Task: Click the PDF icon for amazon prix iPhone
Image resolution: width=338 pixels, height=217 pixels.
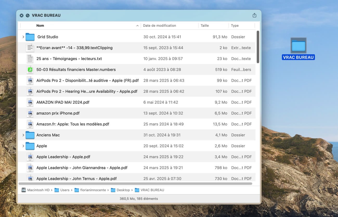Action: tap(30, 113)
